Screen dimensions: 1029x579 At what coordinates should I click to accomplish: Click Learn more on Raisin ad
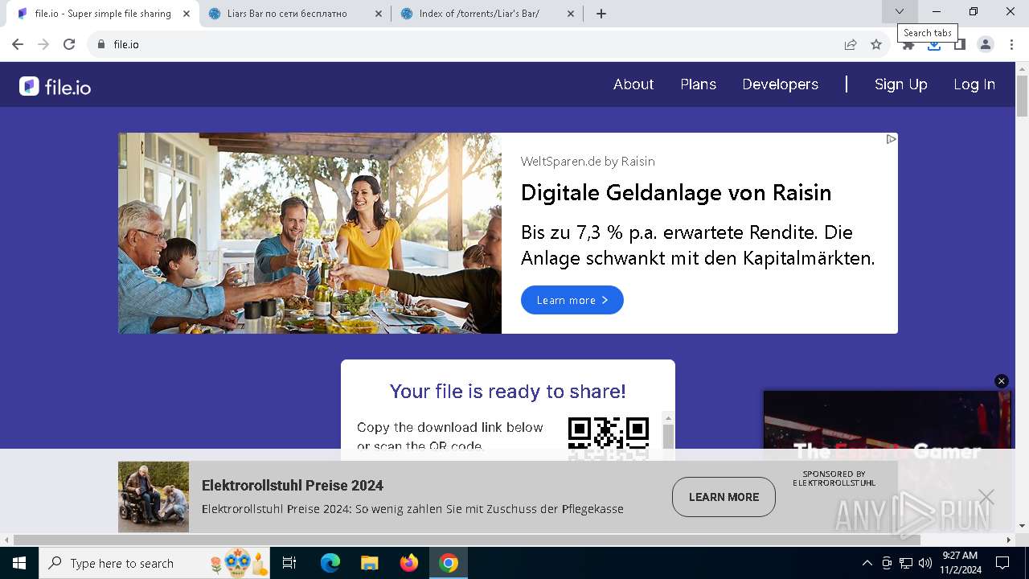click(572, 300)
